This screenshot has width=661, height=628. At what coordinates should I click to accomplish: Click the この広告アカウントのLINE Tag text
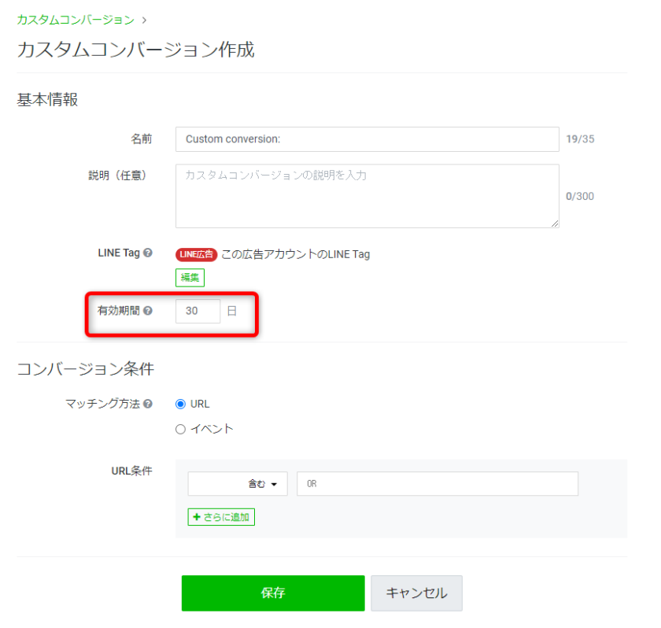(x=295, y=254)
